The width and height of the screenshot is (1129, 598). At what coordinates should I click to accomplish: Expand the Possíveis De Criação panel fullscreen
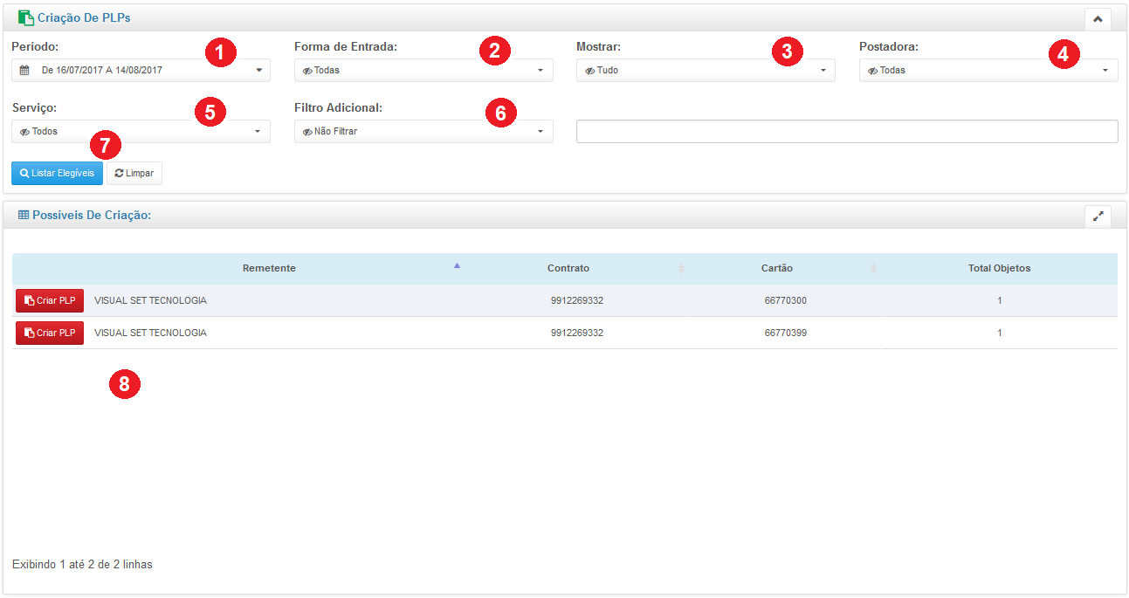[x=1098, y=216]
